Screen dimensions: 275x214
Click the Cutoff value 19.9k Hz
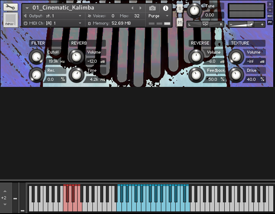coord(57,61)
